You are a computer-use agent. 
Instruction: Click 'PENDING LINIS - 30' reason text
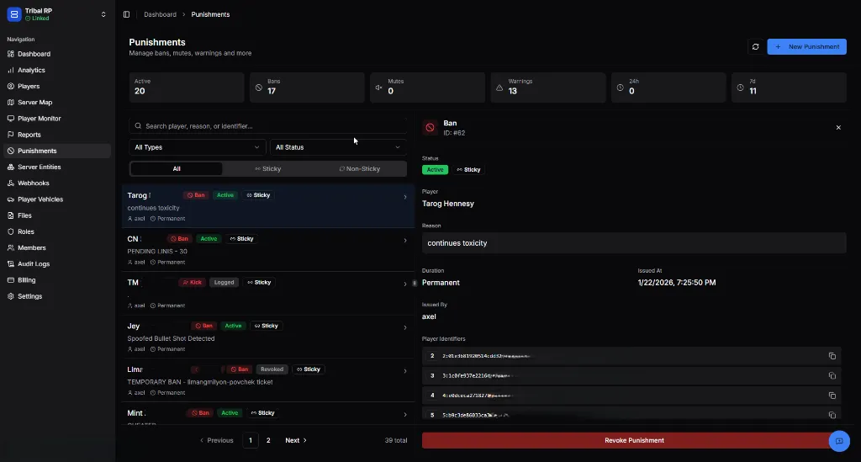[x=157, y=251]
